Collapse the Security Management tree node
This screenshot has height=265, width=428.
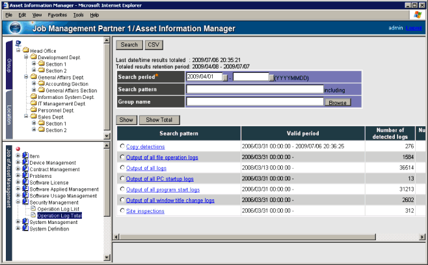click(x=18, y=202)
